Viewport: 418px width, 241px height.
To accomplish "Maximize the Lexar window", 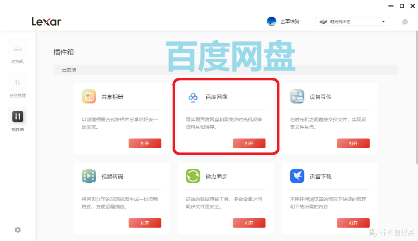I will click(402, 6).
